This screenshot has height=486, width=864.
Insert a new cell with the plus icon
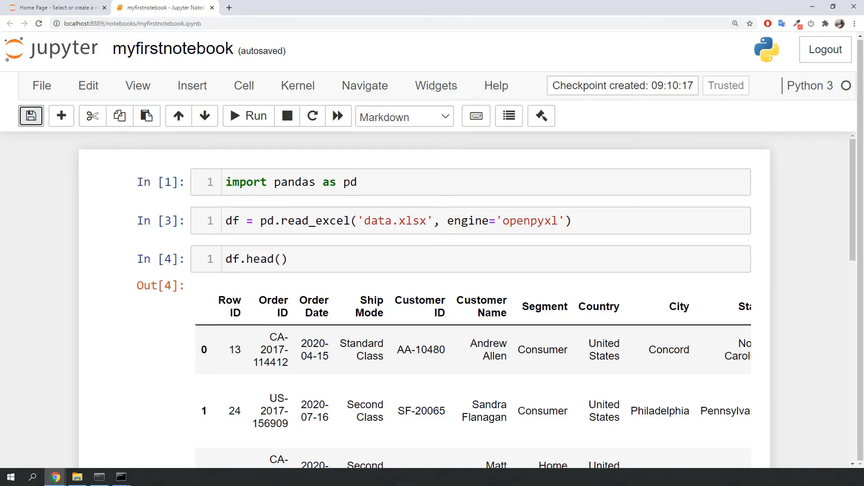tap(61, 116)
